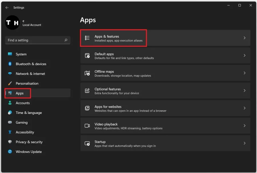Go to Accessibility settings
257x173 pixels.
[38, 132]
